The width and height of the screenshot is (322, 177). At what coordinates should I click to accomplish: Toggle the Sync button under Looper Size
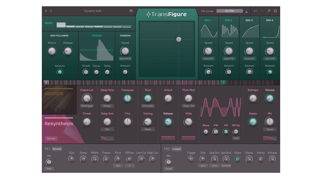[203, 165]
